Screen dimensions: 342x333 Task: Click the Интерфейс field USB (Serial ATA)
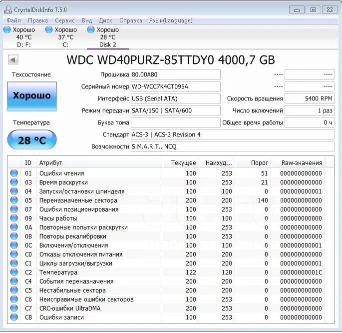[176, 98]
